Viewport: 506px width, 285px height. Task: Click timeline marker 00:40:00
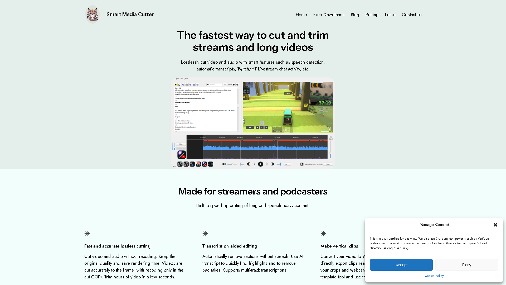240,137
